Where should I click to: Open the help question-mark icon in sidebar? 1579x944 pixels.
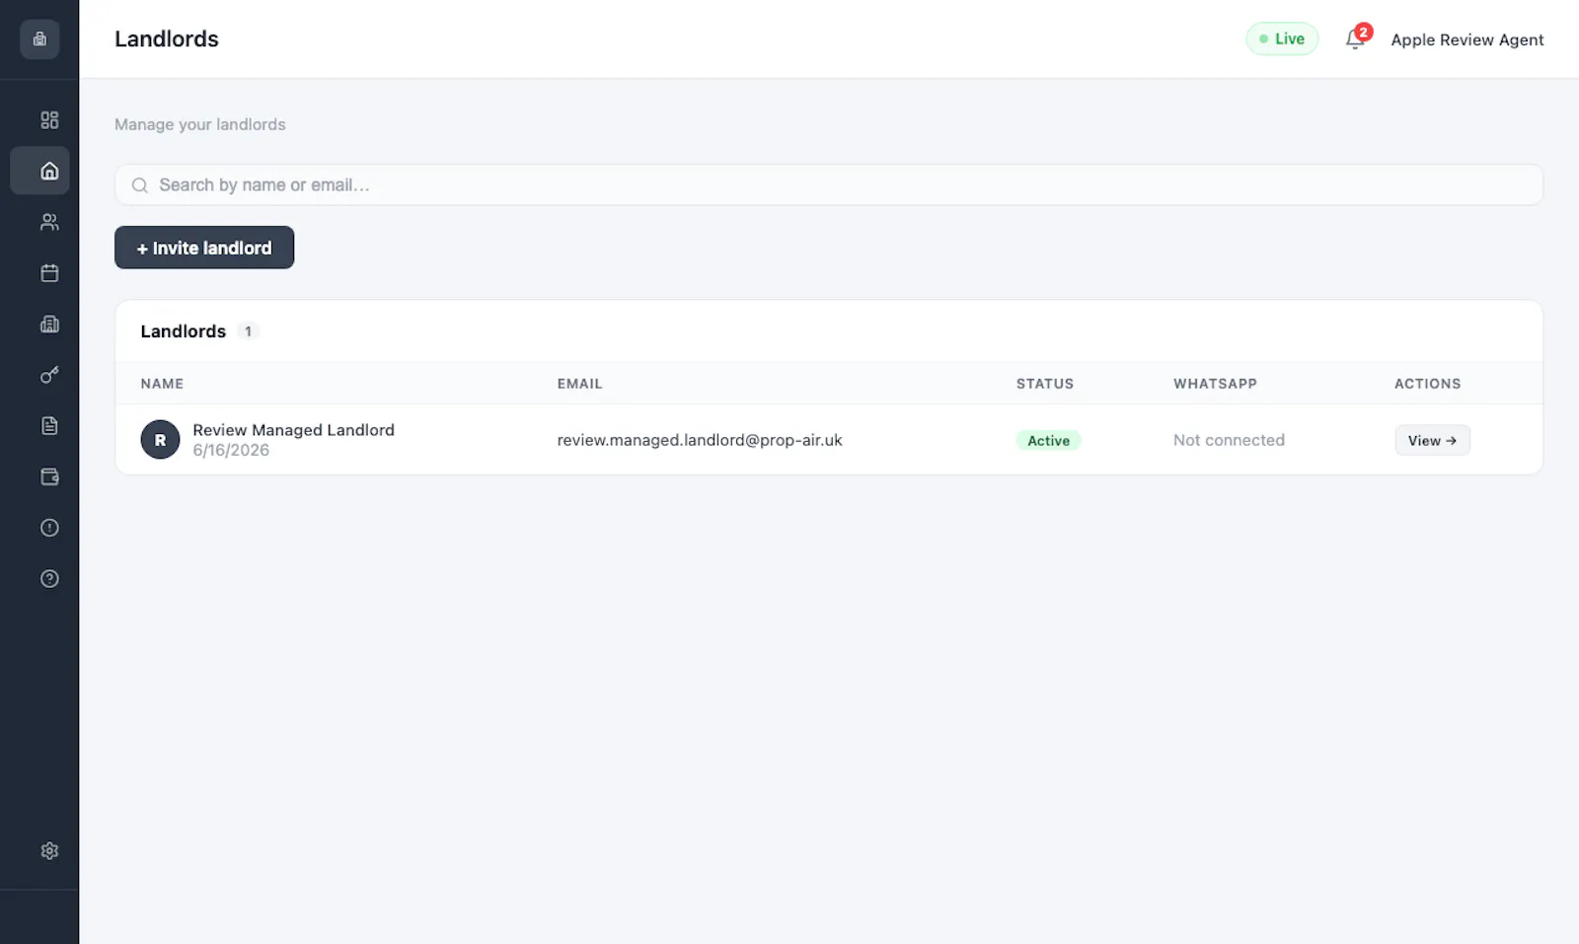tap(49, 579)
